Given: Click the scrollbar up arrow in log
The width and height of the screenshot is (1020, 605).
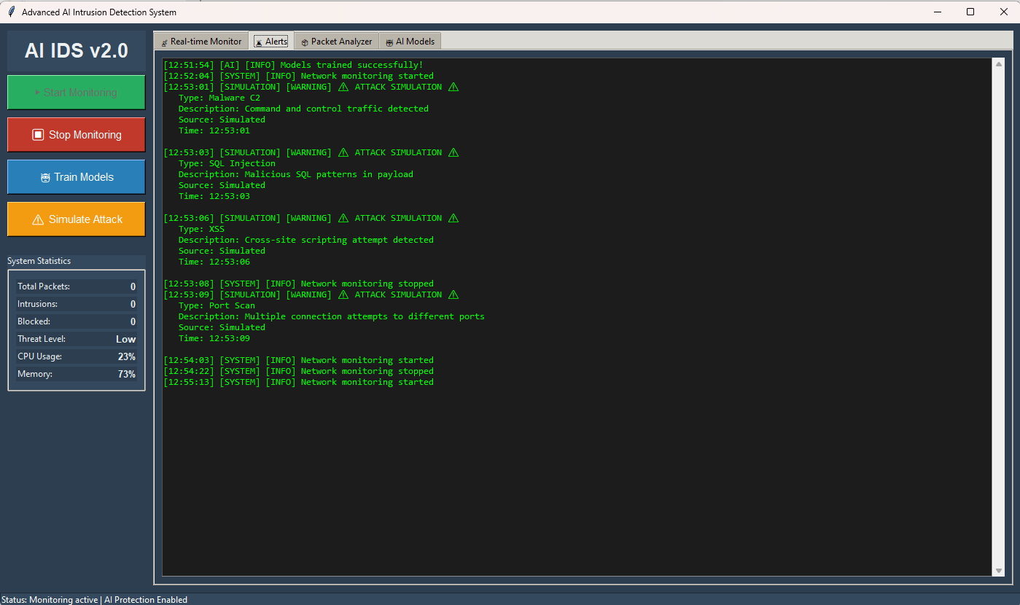Looking at the screenshot, I should [x=998, y=64].
